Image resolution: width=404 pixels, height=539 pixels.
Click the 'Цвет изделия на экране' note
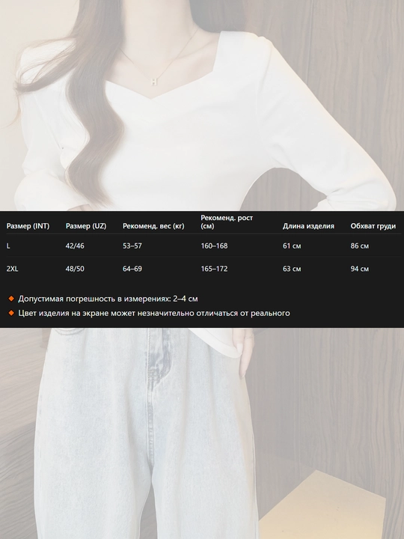click(154, 313)
